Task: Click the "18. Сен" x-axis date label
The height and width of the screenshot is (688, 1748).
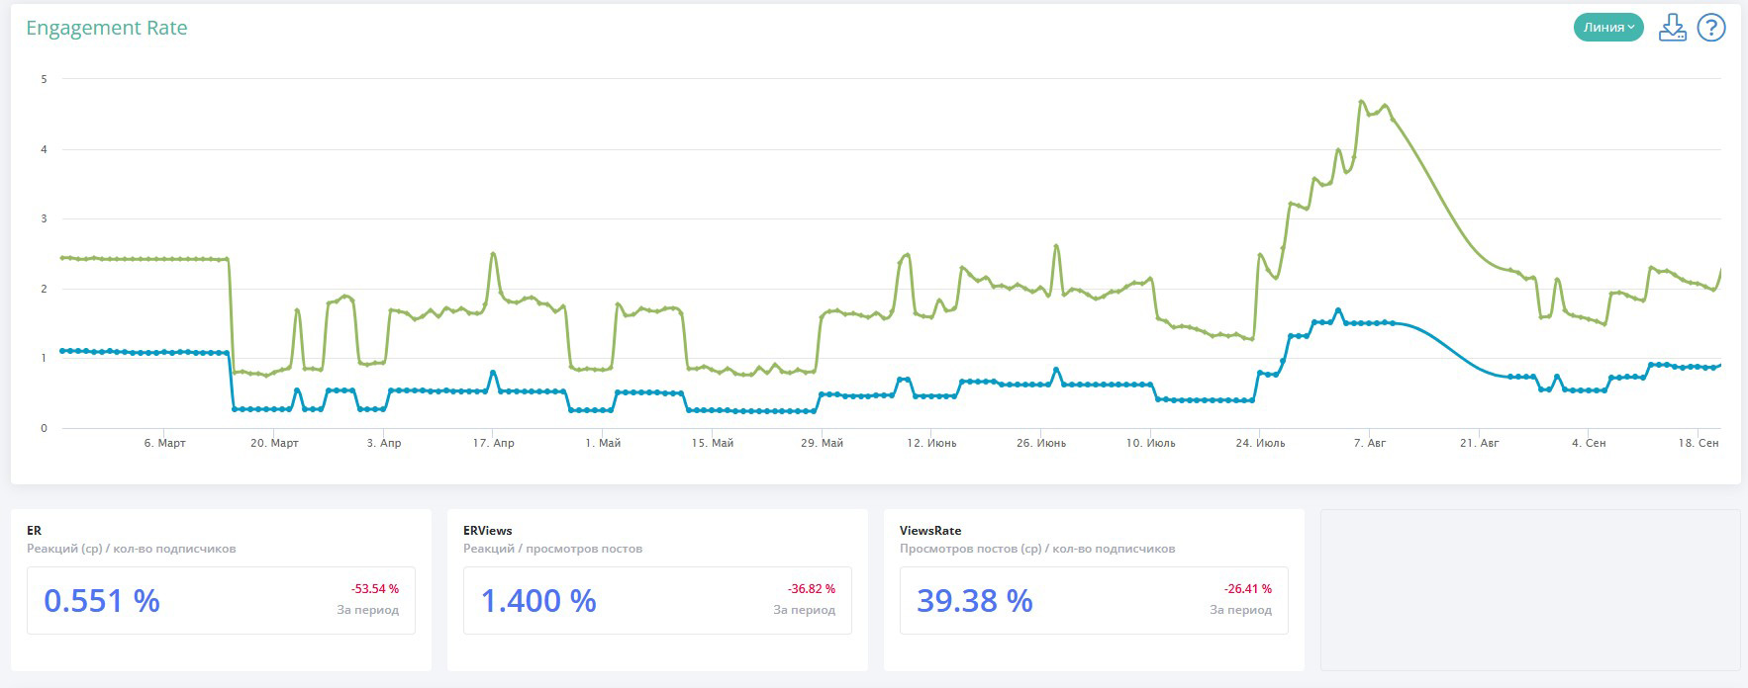Action: pos(1698,443)
